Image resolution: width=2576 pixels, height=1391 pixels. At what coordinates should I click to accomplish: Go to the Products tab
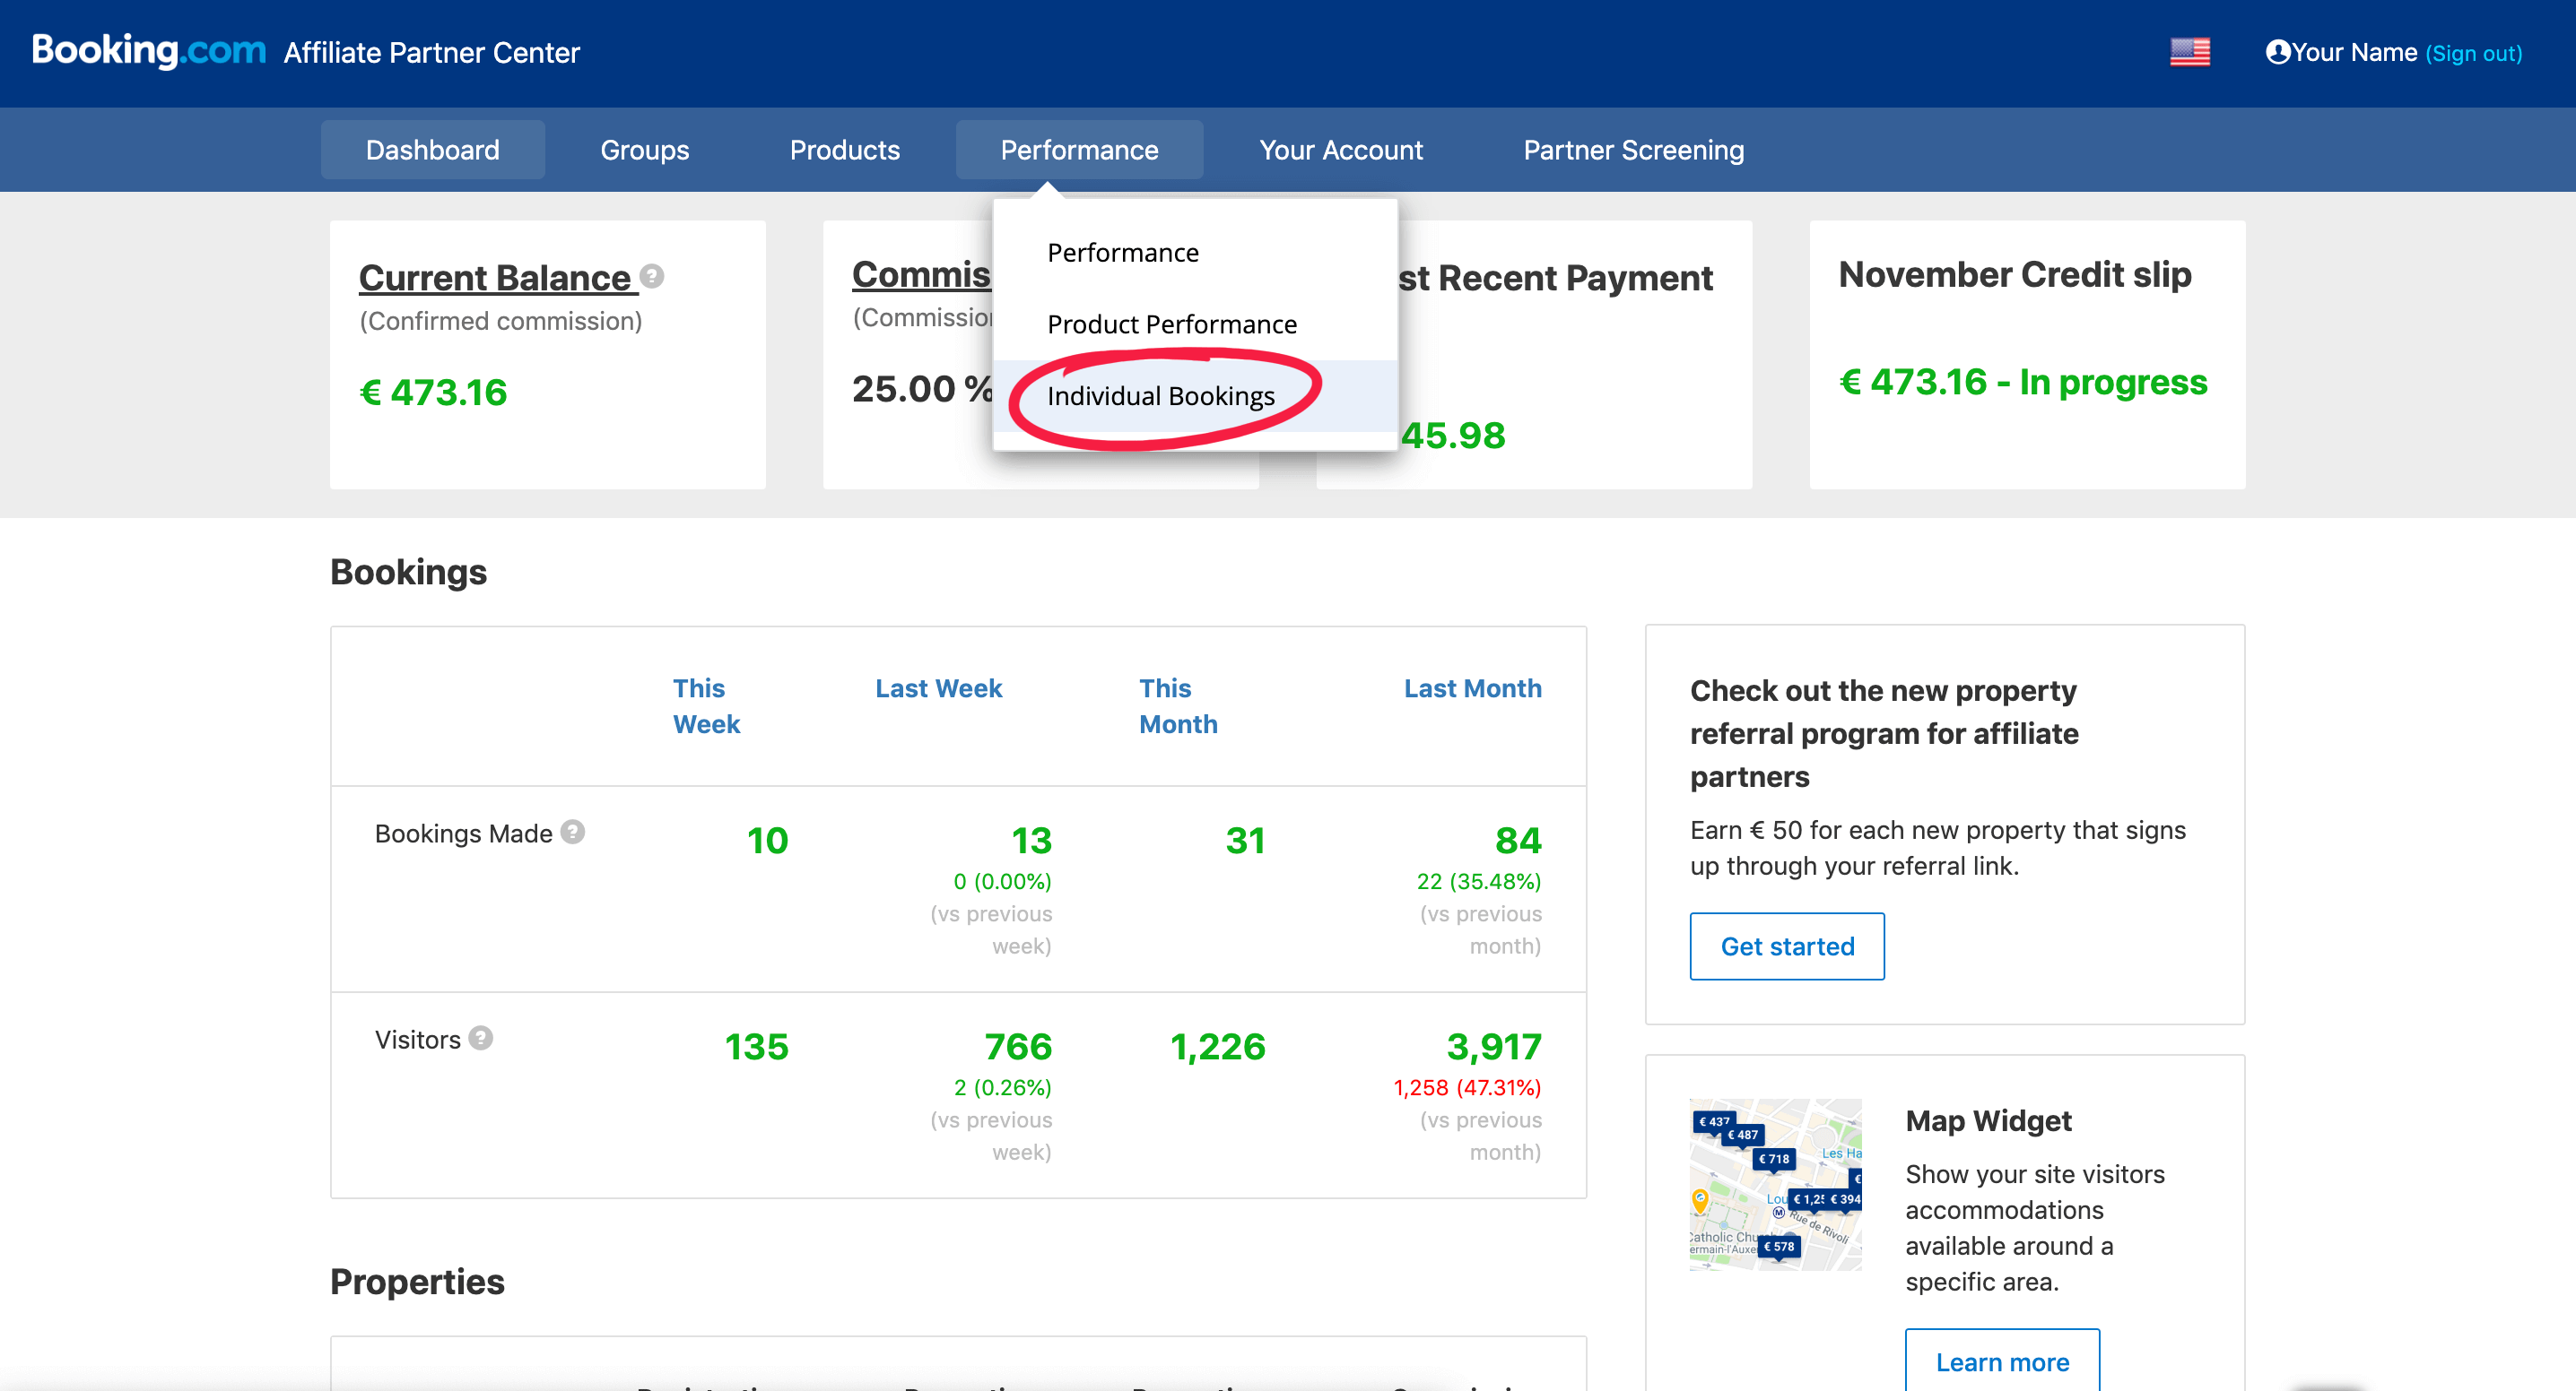(845, 150)
